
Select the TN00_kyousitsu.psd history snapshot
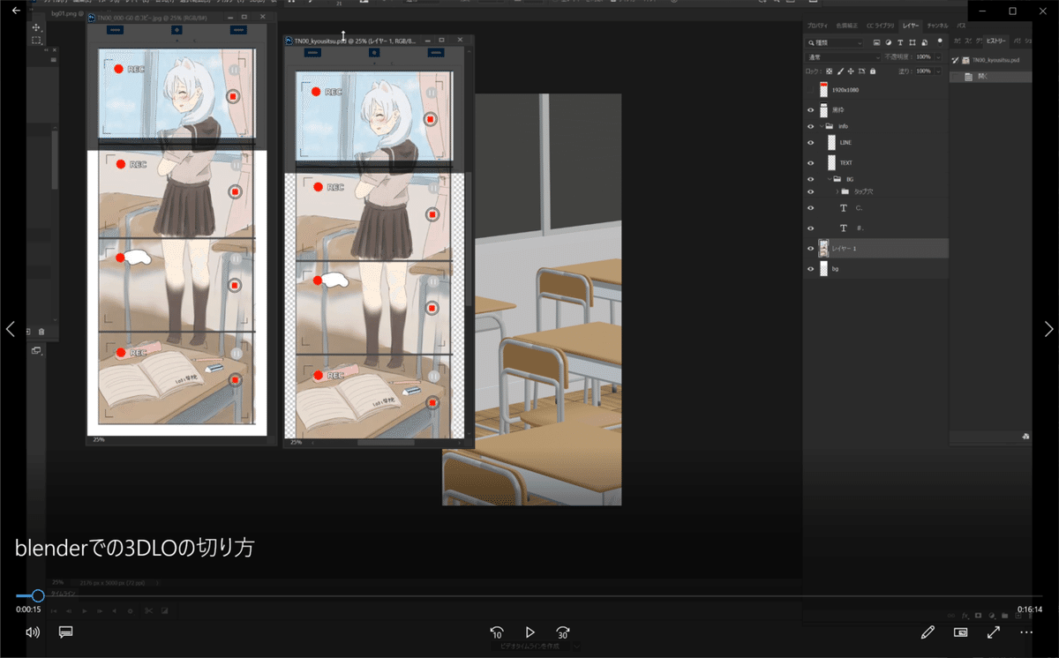[989, 60]
